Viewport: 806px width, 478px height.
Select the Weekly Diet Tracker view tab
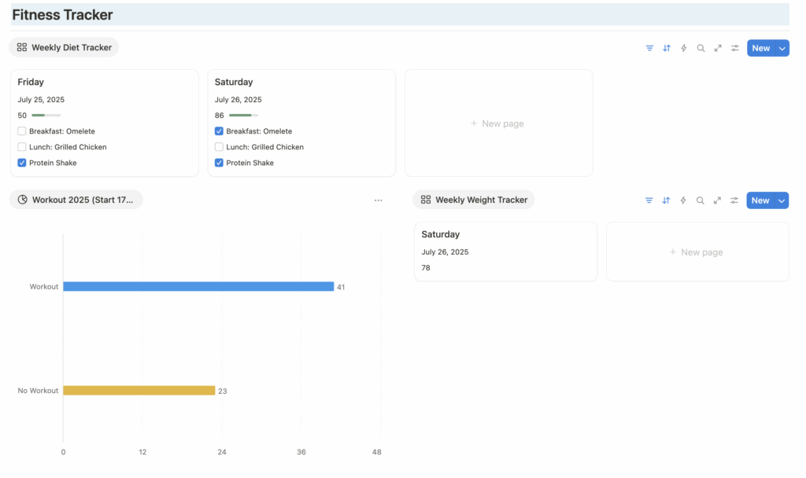[64, 47]
